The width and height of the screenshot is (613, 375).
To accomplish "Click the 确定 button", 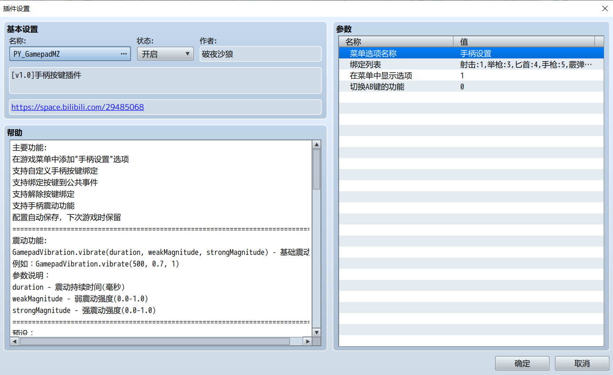I will coord(522,363).
